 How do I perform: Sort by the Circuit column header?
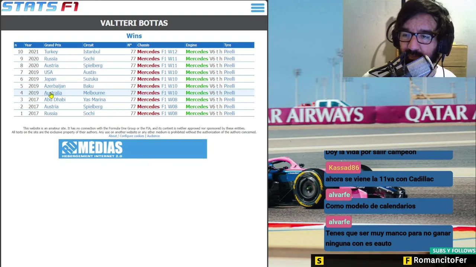coord(89,45)
